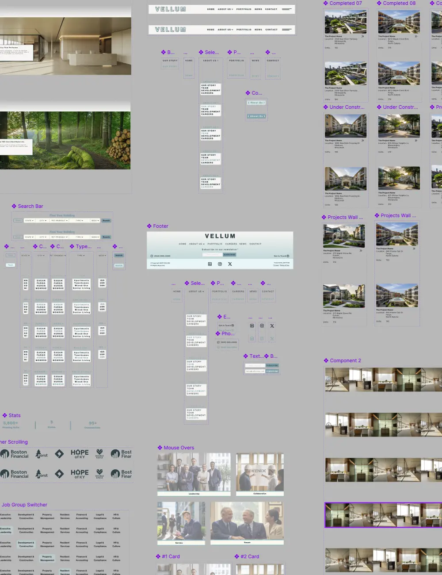
Task: Select the Component 2 label
Action: (x=346, y=360)
